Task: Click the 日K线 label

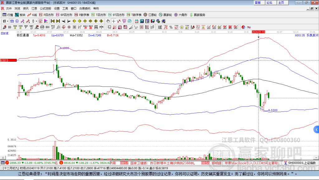Action: point(5,33)
